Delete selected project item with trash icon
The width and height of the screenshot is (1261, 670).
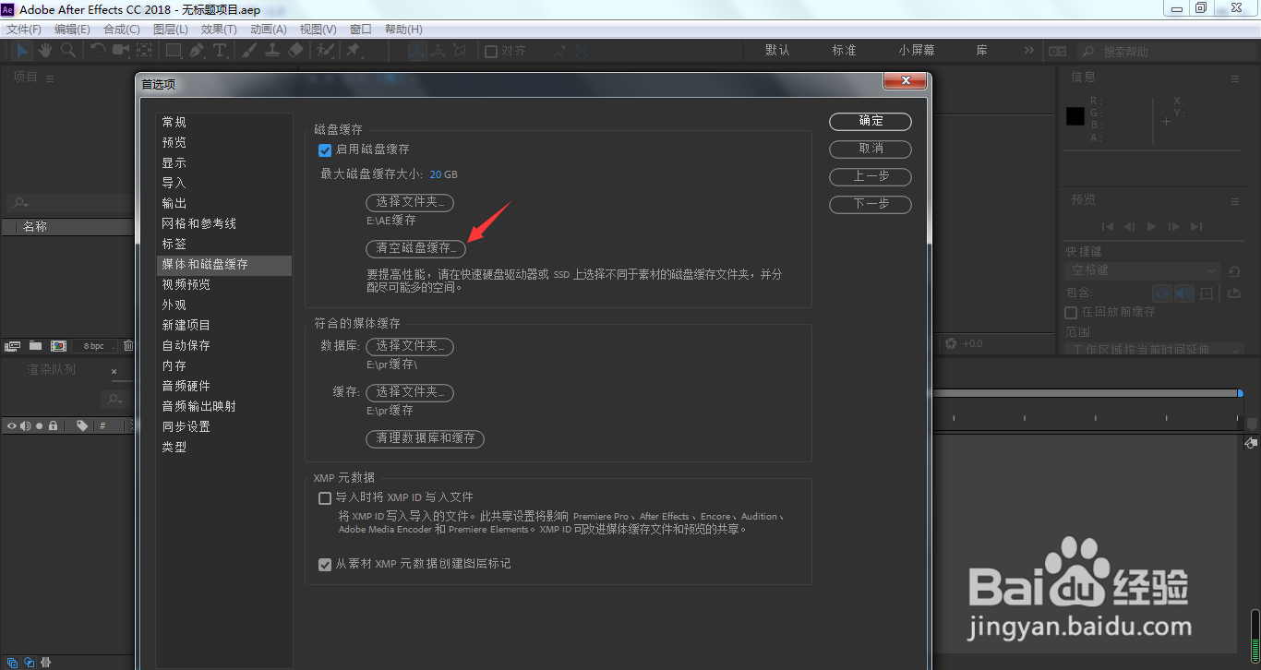(128, 346)
